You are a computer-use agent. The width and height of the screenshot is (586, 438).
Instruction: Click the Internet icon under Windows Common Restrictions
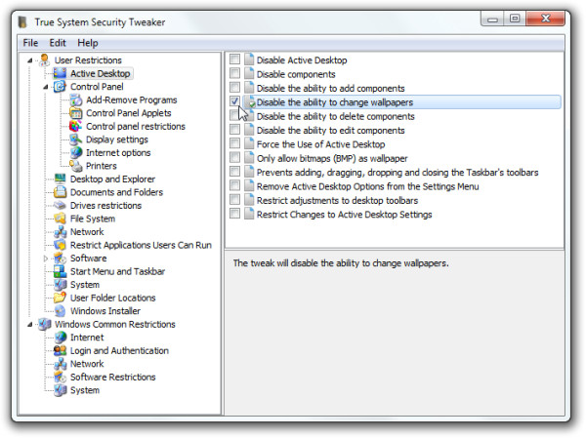(x=60, y=338)
